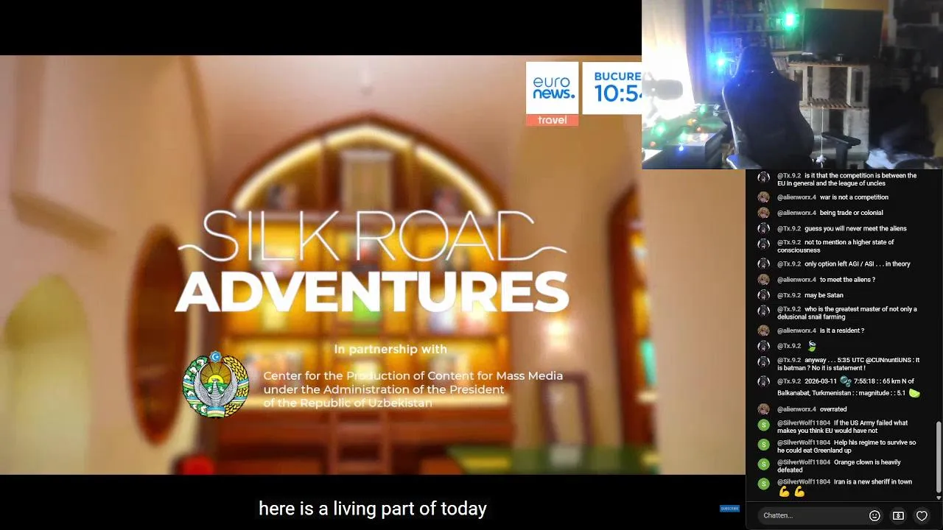Open SilverWolf avatar on 'Iran is a new sheriff' message
The width and height of the screenshot is (943, 530).
pyautogui.click(x=763, y=484)
